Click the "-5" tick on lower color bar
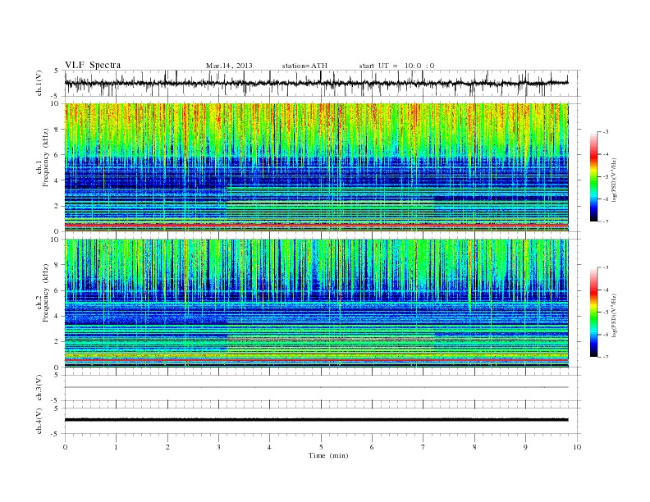The width and height of the screenshot is (650, 502). (x=606, y=313)
